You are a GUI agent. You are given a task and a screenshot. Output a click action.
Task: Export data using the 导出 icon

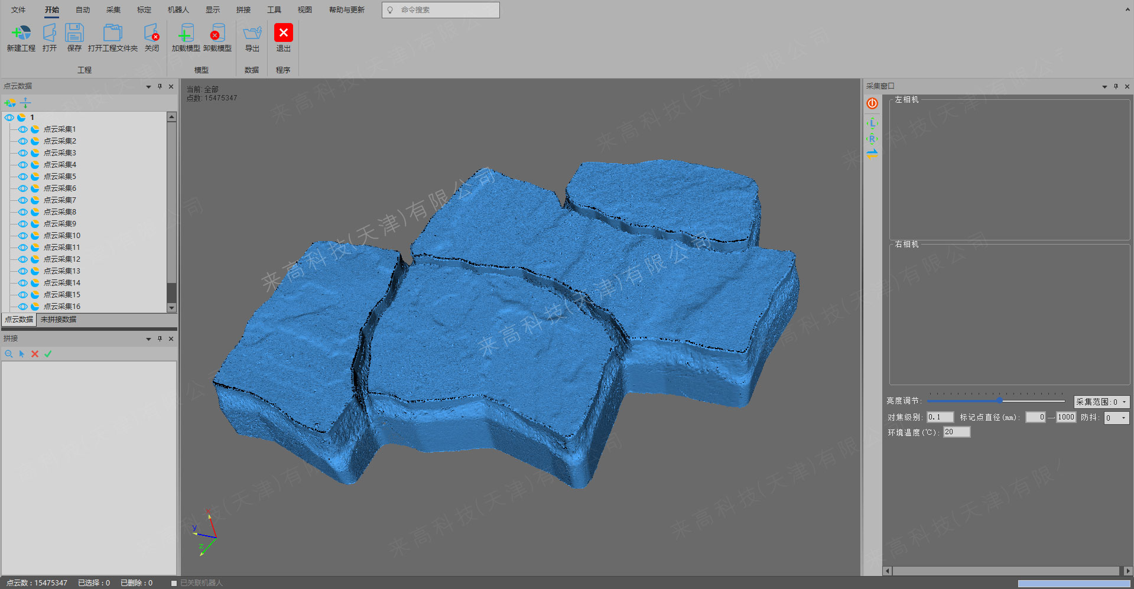[252, 33]
